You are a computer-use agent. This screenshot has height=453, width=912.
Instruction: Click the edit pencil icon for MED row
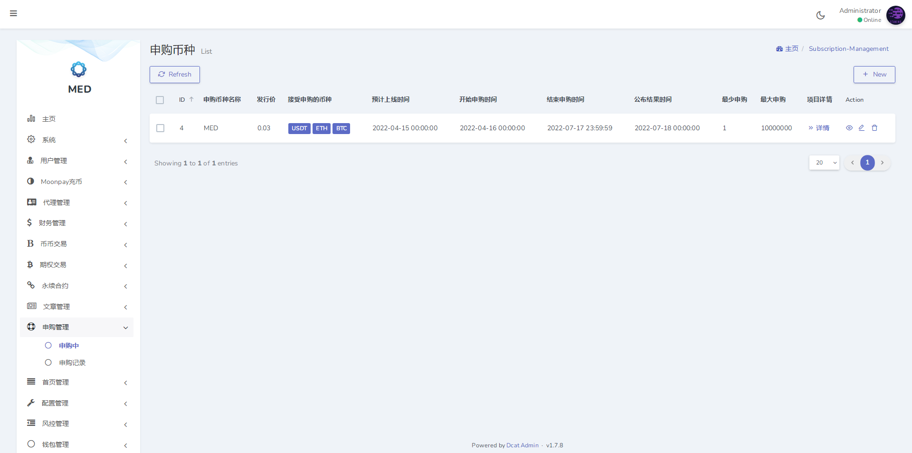[x=861, y=128]
